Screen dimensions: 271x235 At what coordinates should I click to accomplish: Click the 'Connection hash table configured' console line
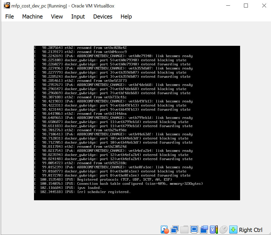click(118, 184)
